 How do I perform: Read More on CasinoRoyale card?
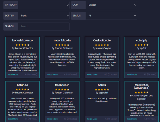92,74
